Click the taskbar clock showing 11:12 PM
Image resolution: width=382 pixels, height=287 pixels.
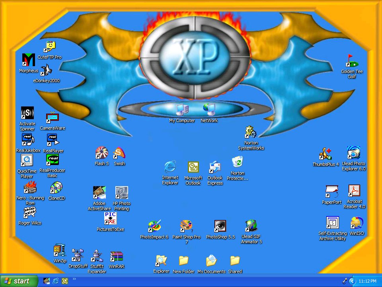(x=367, y=281)
